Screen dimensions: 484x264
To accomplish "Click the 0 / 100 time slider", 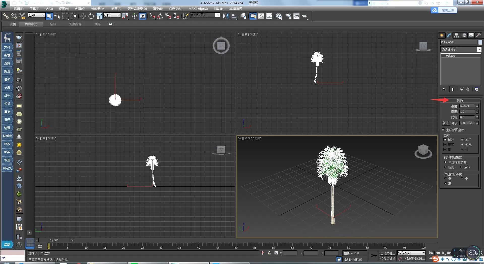I will (54, 240).
